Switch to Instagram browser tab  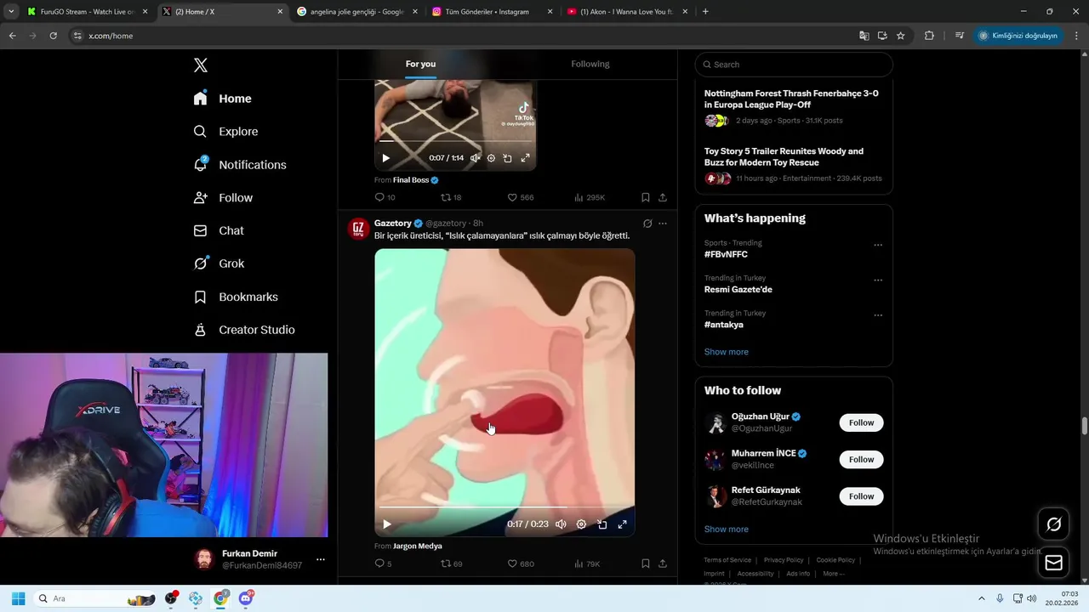[493, 12]
